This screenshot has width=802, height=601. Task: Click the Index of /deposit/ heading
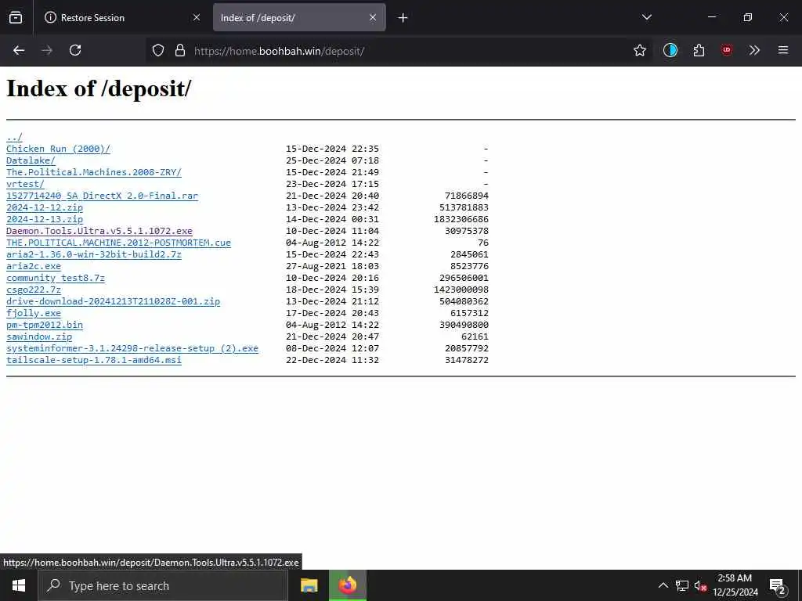point(99,88)
